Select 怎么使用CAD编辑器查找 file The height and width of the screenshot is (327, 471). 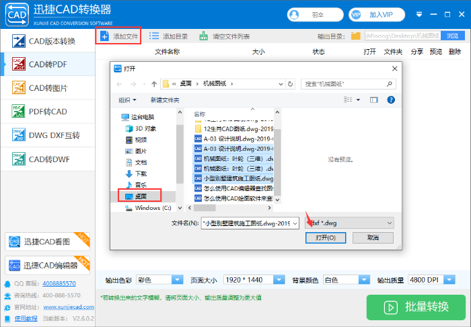click(x=233, y=188)
